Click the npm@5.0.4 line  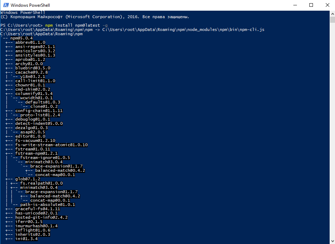[x=21, y=38]
